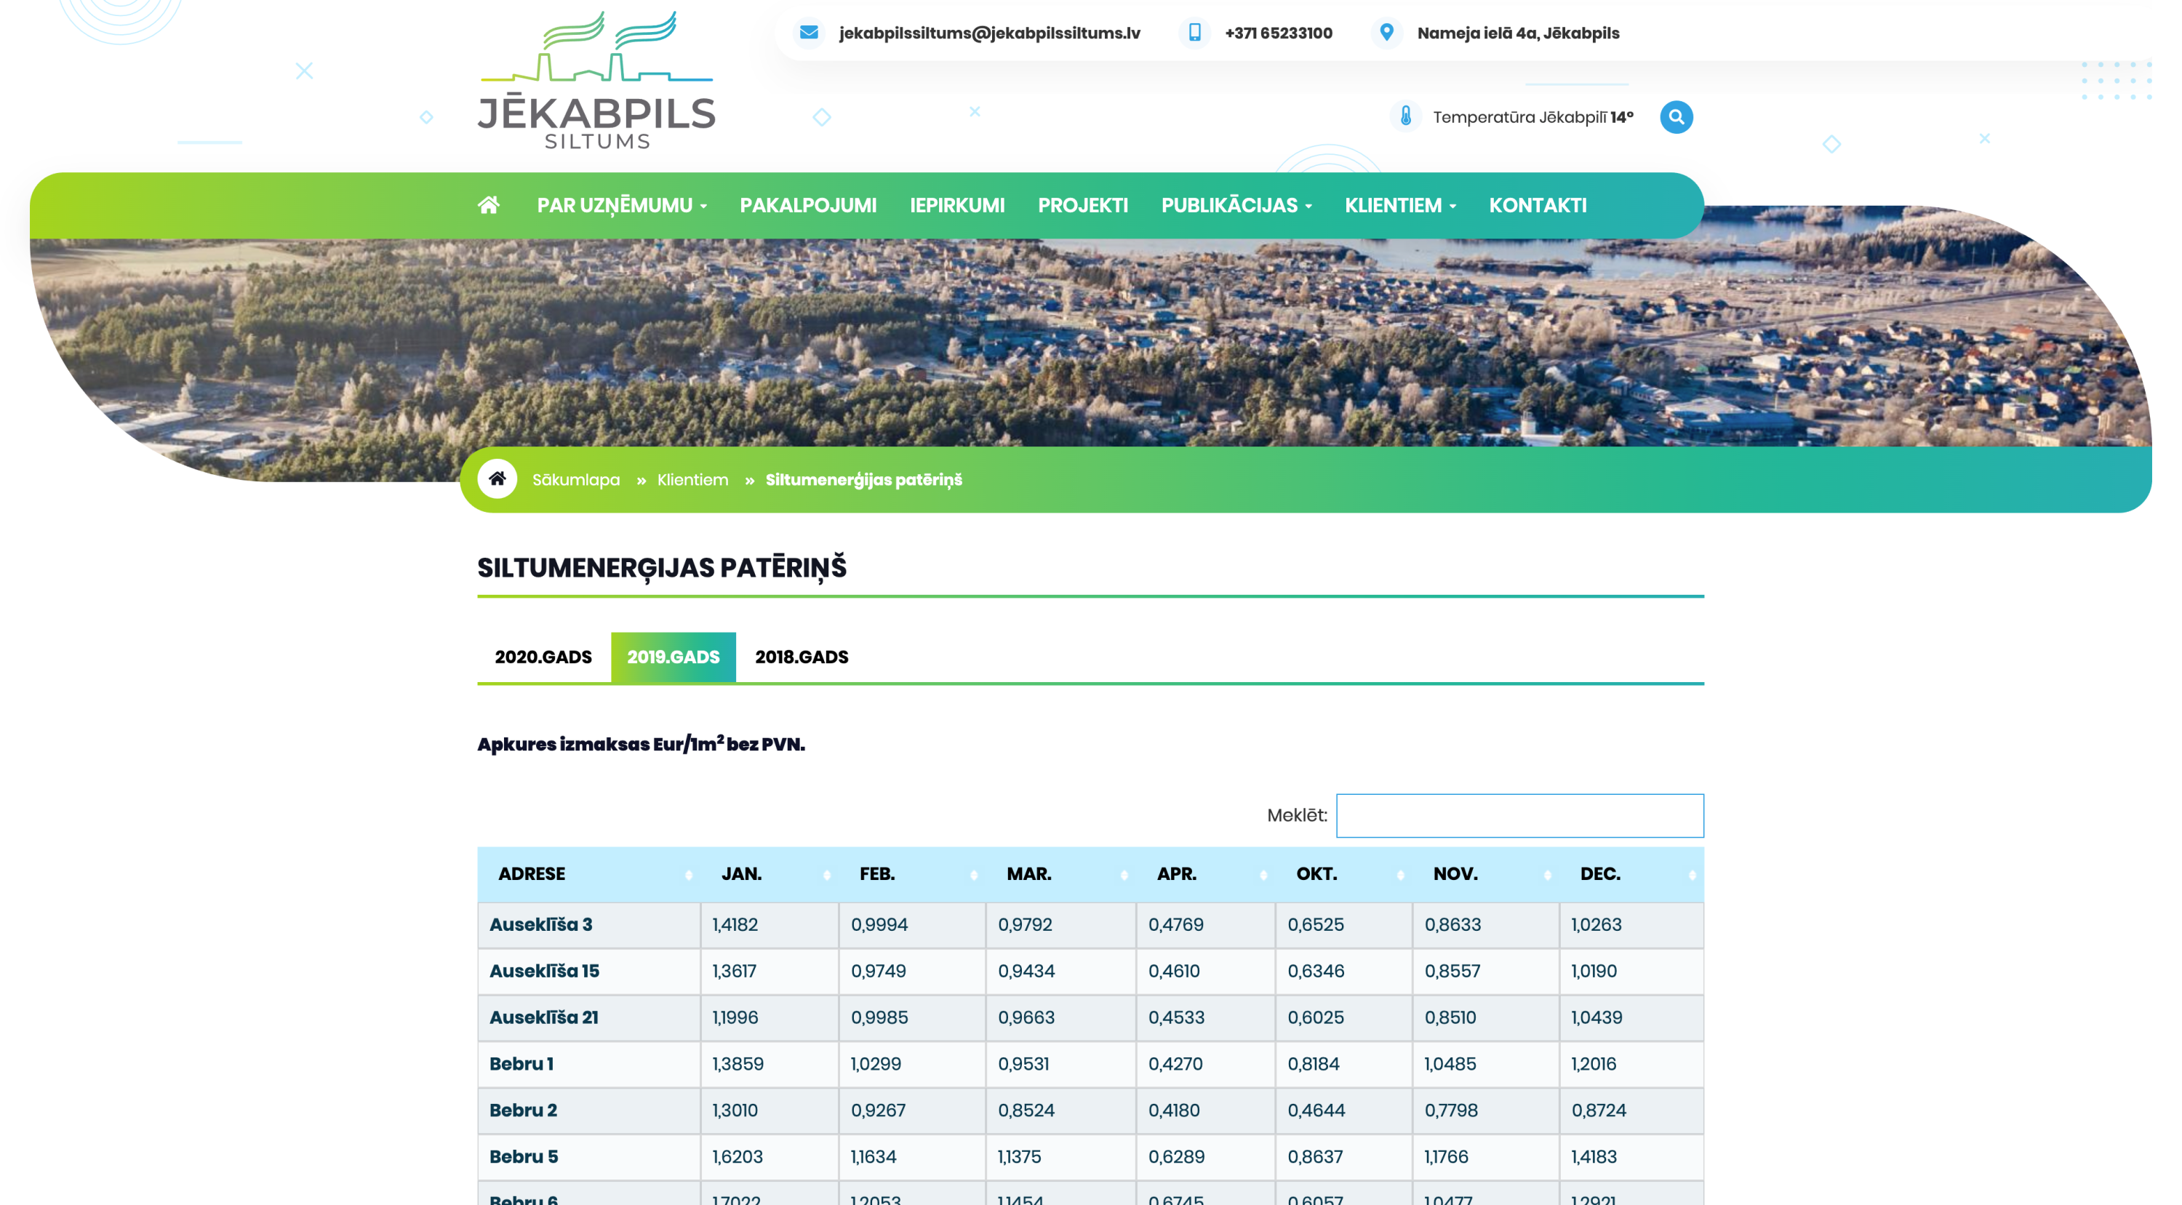
Task: Open the IEPIRKUMI menu item
Action: (x=957, y=206)
